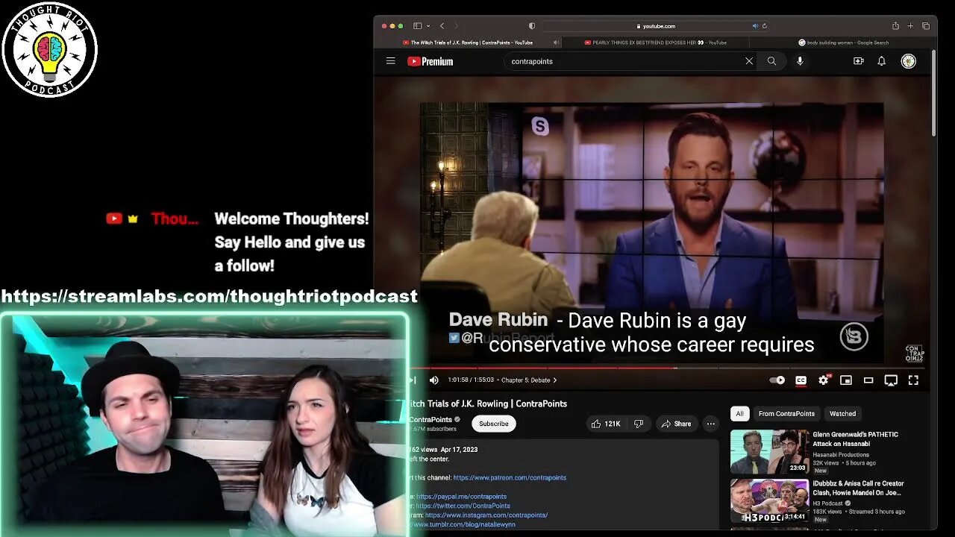This screenshot has height=537, width=955.
Task: Select the Watched filter chip
Action: [842, 413]
